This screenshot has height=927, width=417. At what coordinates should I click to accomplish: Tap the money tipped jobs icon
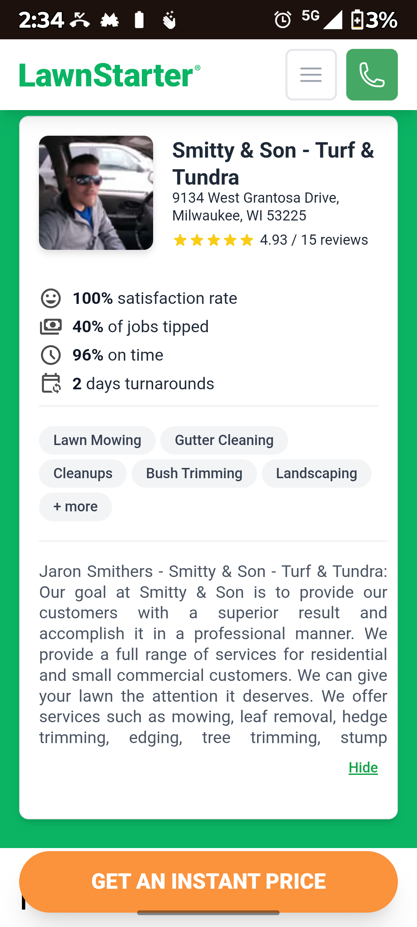pyautogui.click(x=51, y=327)
